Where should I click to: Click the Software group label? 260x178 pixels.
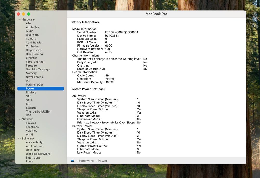pos(28,139)
